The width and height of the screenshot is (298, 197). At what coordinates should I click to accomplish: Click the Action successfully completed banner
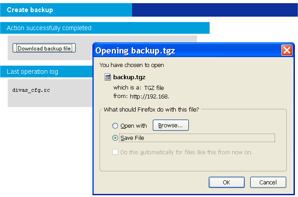49,28
